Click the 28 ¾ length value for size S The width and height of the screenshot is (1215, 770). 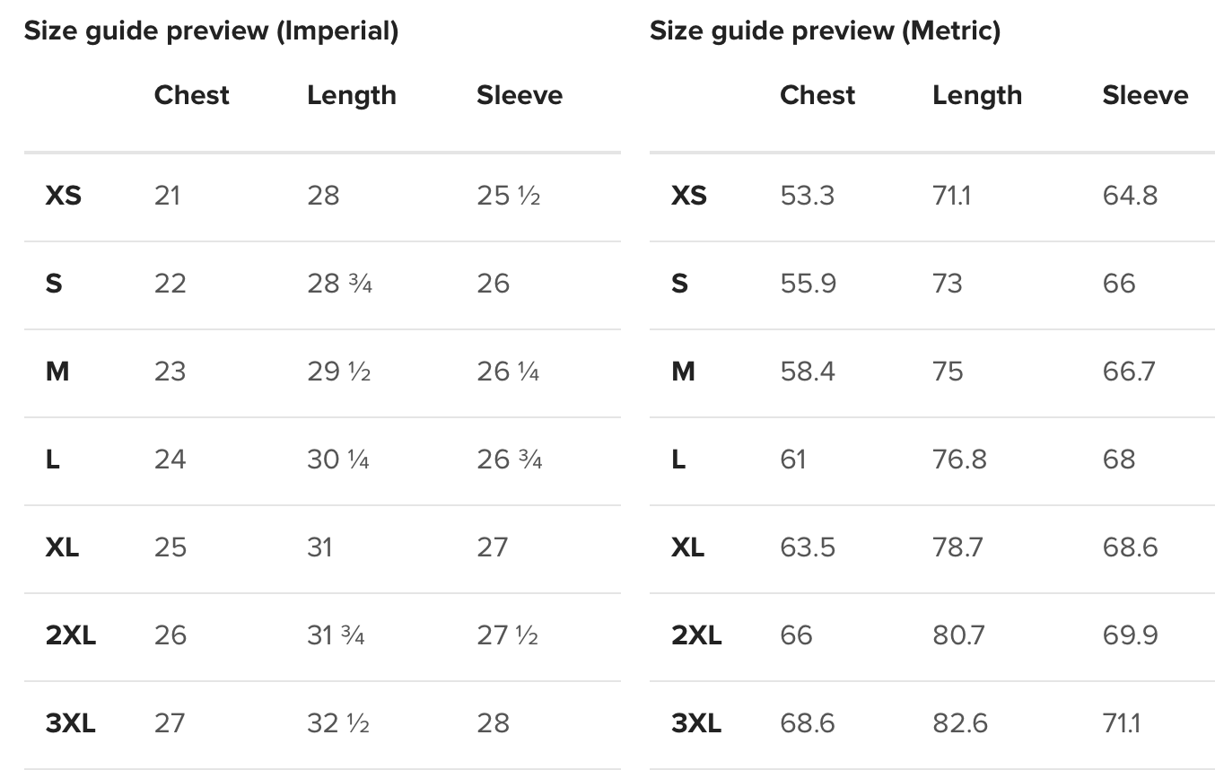tap(339, 284)
